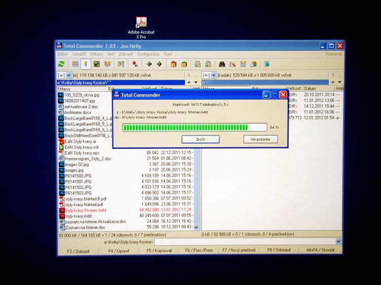Open the command line history dropdown

[338, 242]
